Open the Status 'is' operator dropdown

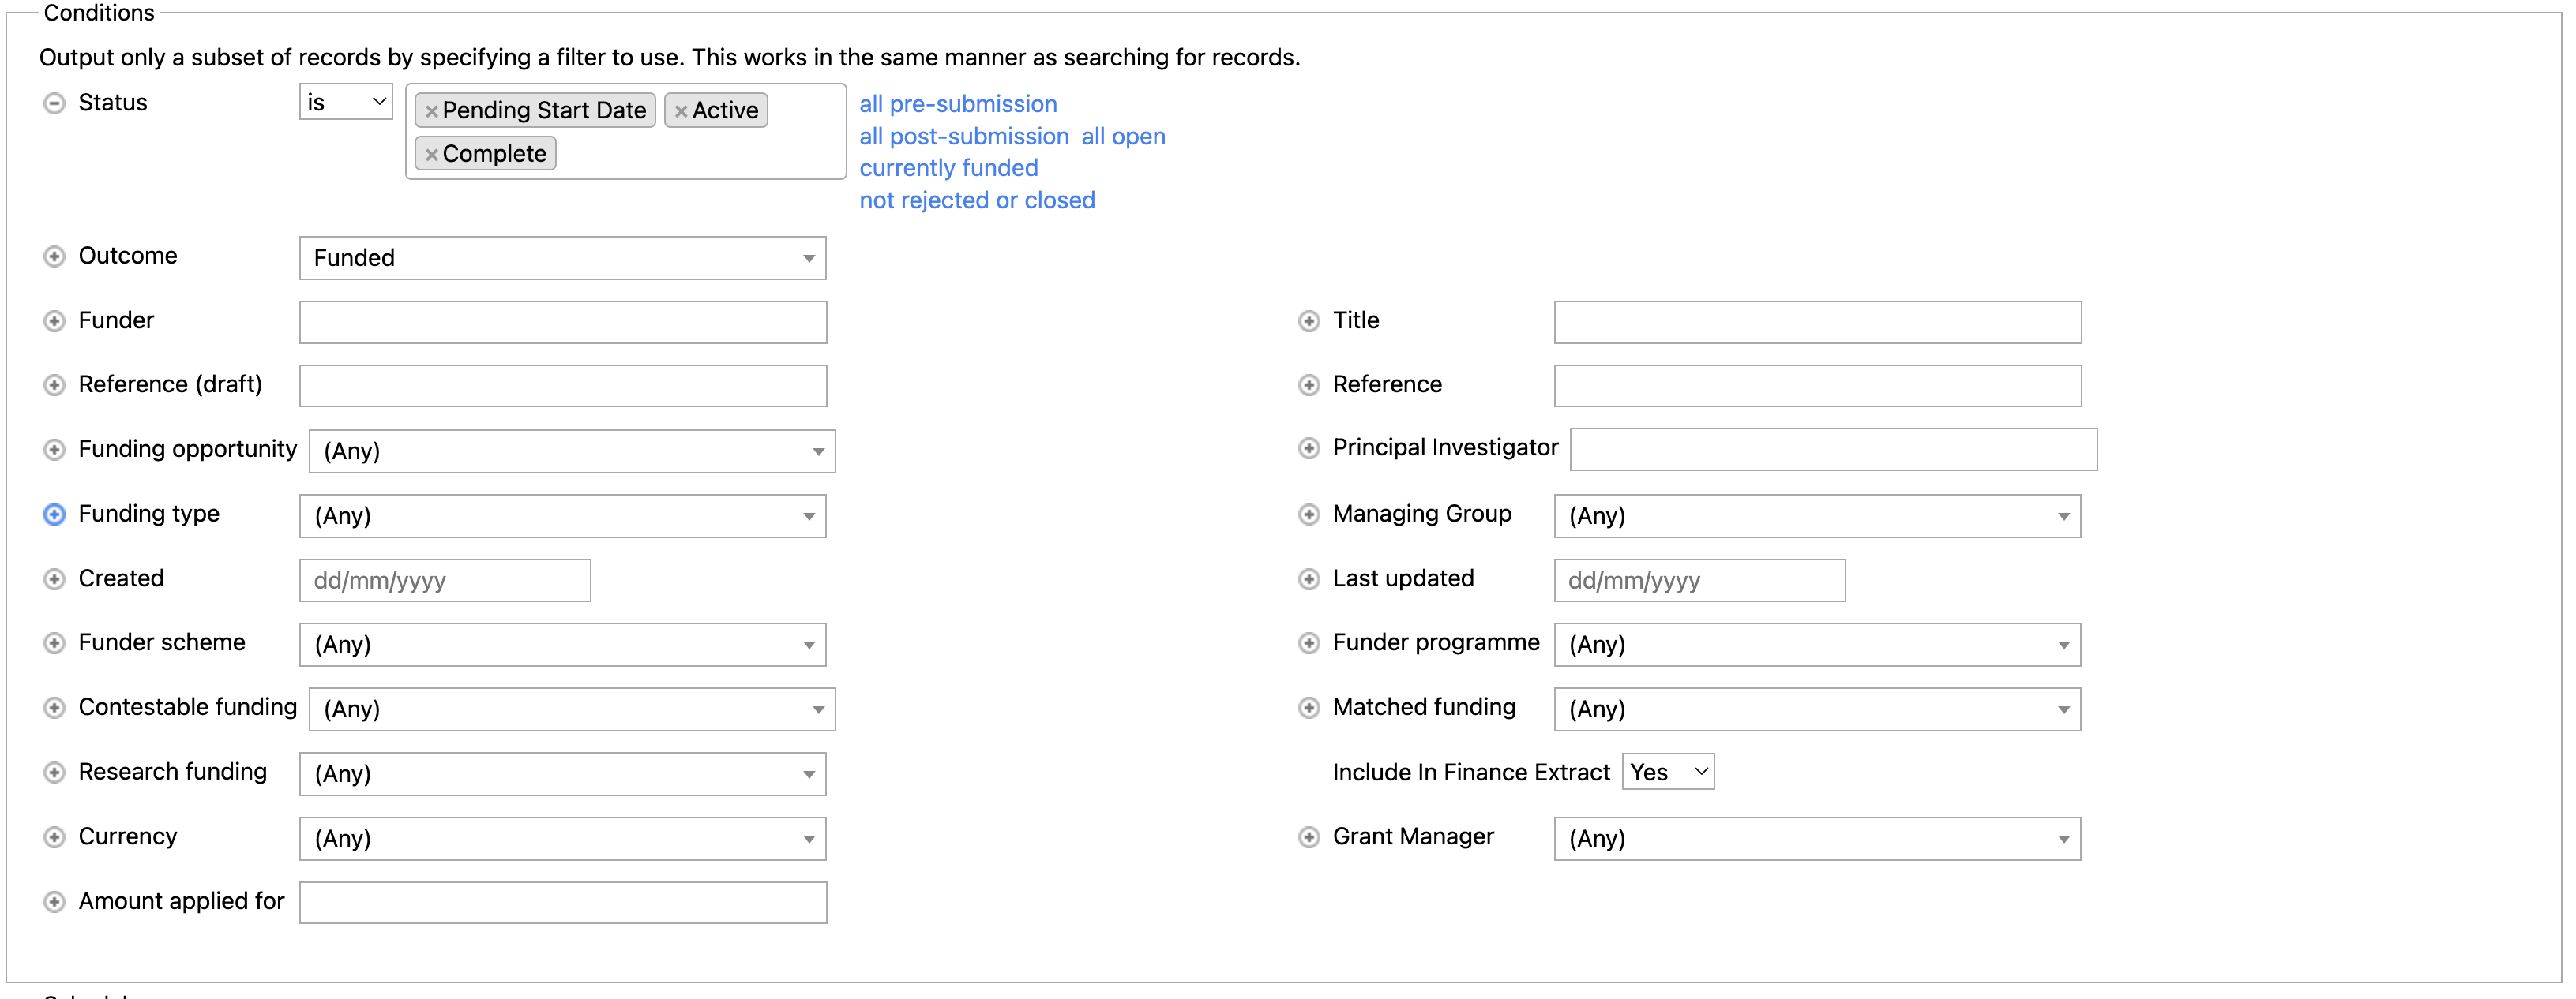click(x=345, y=102)
